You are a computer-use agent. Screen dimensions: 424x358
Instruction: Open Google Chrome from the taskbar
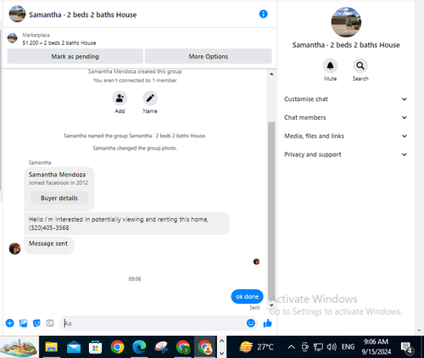coord(117,347)
